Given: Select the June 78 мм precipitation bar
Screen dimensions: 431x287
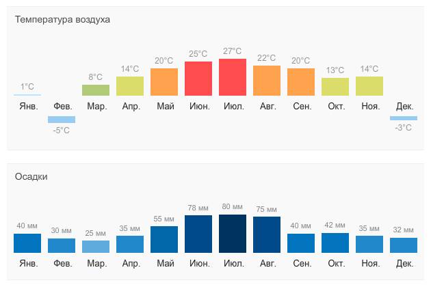Looking at the screenshot, I should [198, 234].
